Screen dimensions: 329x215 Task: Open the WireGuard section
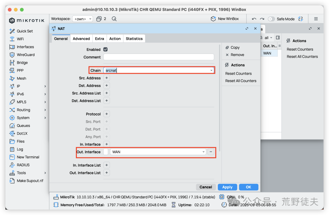click(22, 55)
